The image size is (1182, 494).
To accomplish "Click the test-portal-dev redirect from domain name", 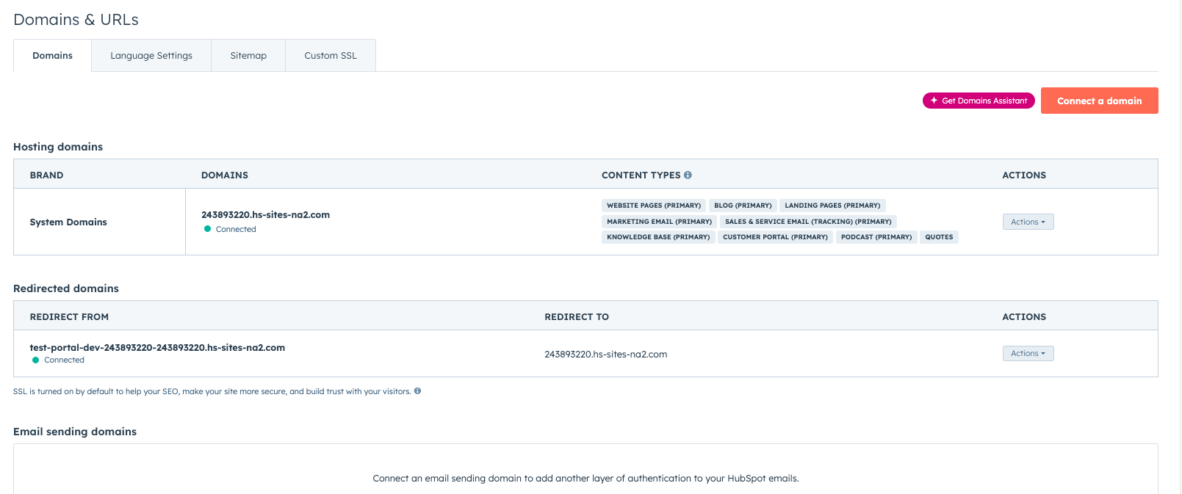I will point(157,348).
